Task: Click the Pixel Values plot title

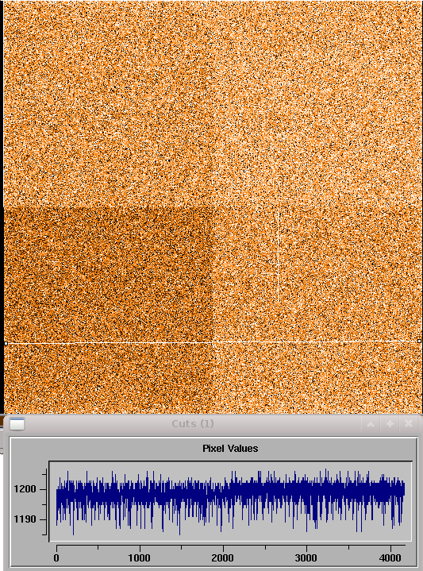Action: [230, 448]
